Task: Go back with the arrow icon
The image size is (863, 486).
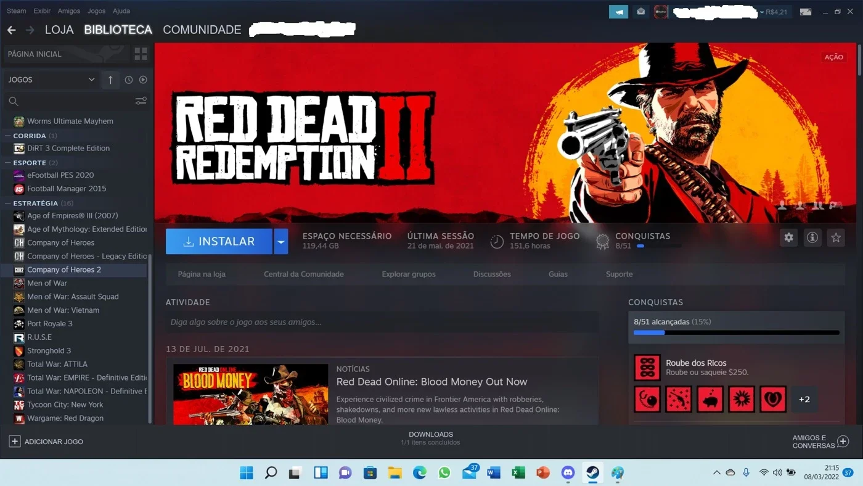Action: (x=11, y=30)
